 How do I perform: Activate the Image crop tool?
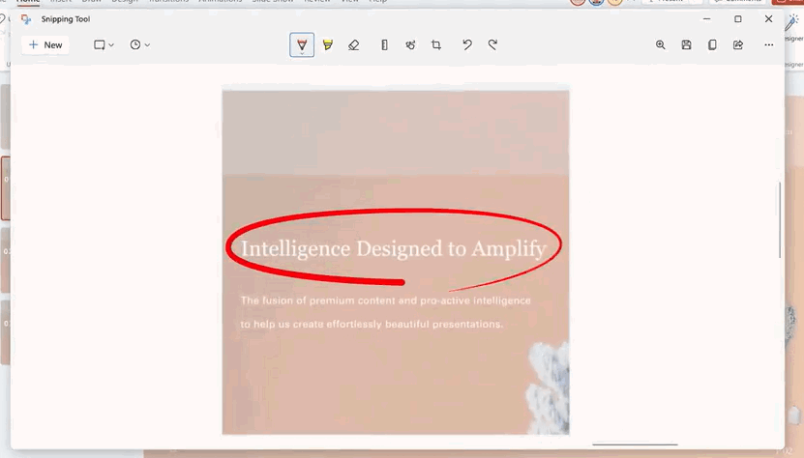pos(436,45)
